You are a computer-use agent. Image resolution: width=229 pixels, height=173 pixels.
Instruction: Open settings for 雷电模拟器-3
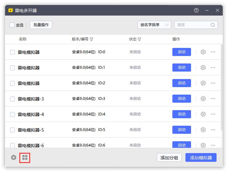tap(203, 99)
